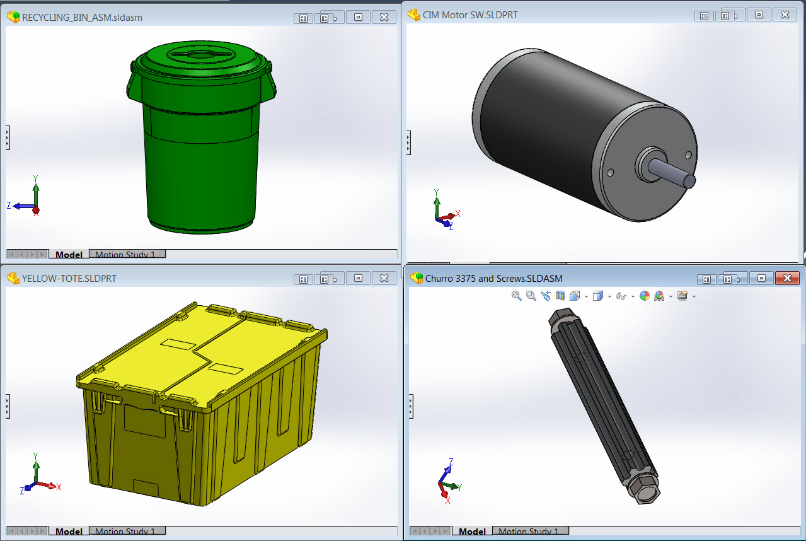Click the View Settings dropdown next to checkered sphere
This screenshot has width=806, height=541.
point(693,295)
